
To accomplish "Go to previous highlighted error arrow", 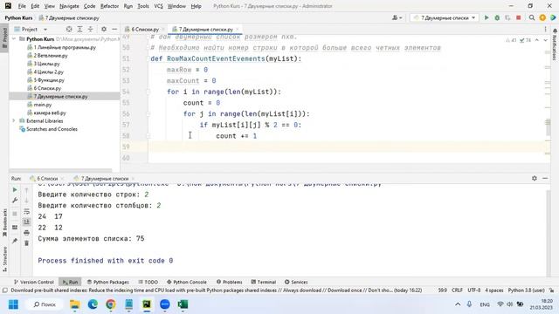I will click(537, 40).
